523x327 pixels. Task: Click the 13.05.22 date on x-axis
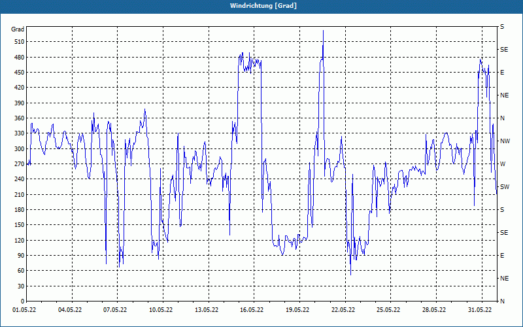[x=207, y=310]
